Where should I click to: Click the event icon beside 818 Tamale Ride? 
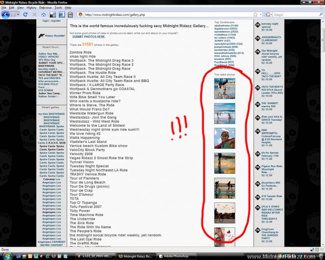click(x=258, y=197)
